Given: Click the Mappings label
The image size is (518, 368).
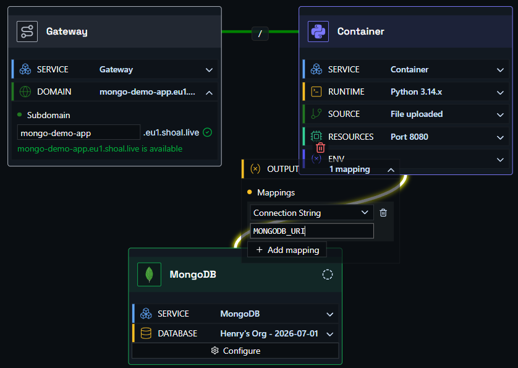Looking at the screenshot, I should click(x=276, y=192).
